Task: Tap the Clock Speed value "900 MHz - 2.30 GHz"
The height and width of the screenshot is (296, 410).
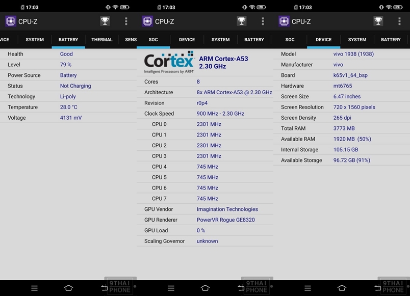Action: pyautogui.click(x=220, y=114)
